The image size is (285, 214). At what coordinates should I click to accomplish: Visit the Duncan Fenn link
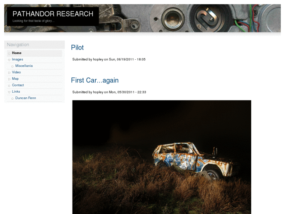point(25,98)
